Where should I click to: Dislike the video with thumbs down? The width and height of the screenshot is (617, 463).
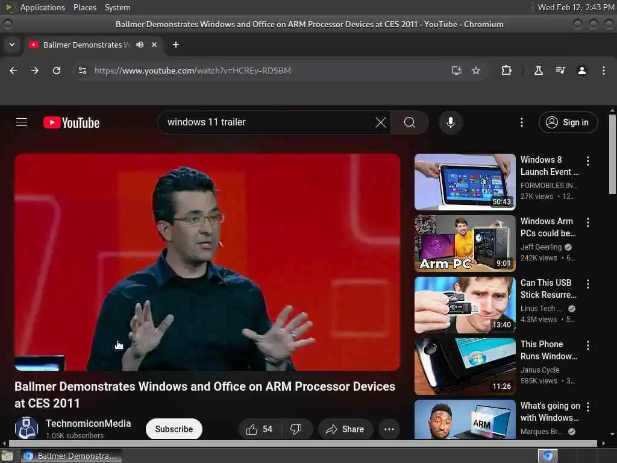tap(296, 429)
